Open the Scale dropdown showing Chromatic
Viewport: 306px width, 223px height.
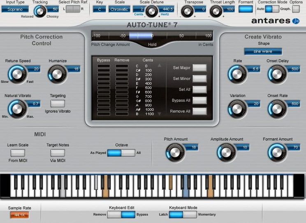pyautogui.click(x=119, y=9)
